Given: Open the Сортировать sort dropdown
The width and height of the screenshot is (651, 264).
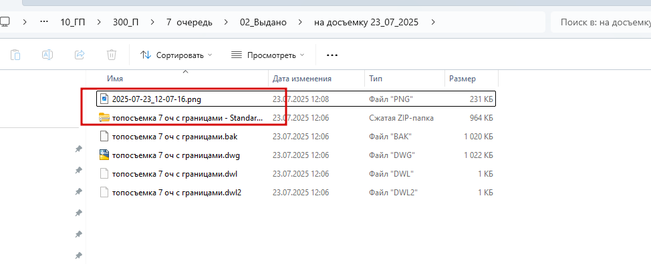Looking at the screenshot, I should (176, 55).
